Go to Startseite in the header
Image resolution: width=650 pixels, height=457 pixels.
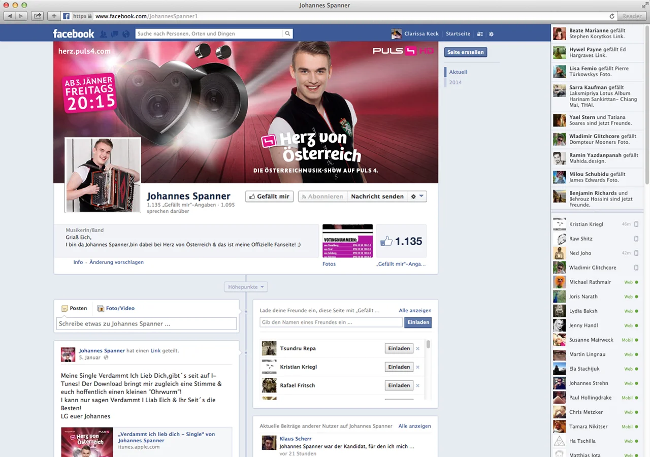[x=458, y=34]
